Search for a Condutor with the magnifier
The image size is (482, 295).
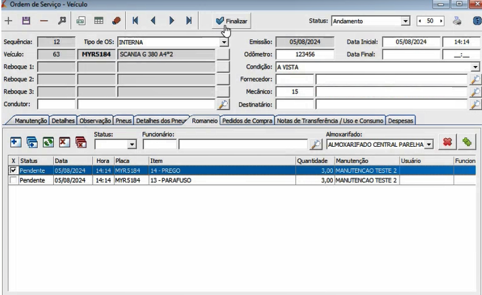coord(223,105)
